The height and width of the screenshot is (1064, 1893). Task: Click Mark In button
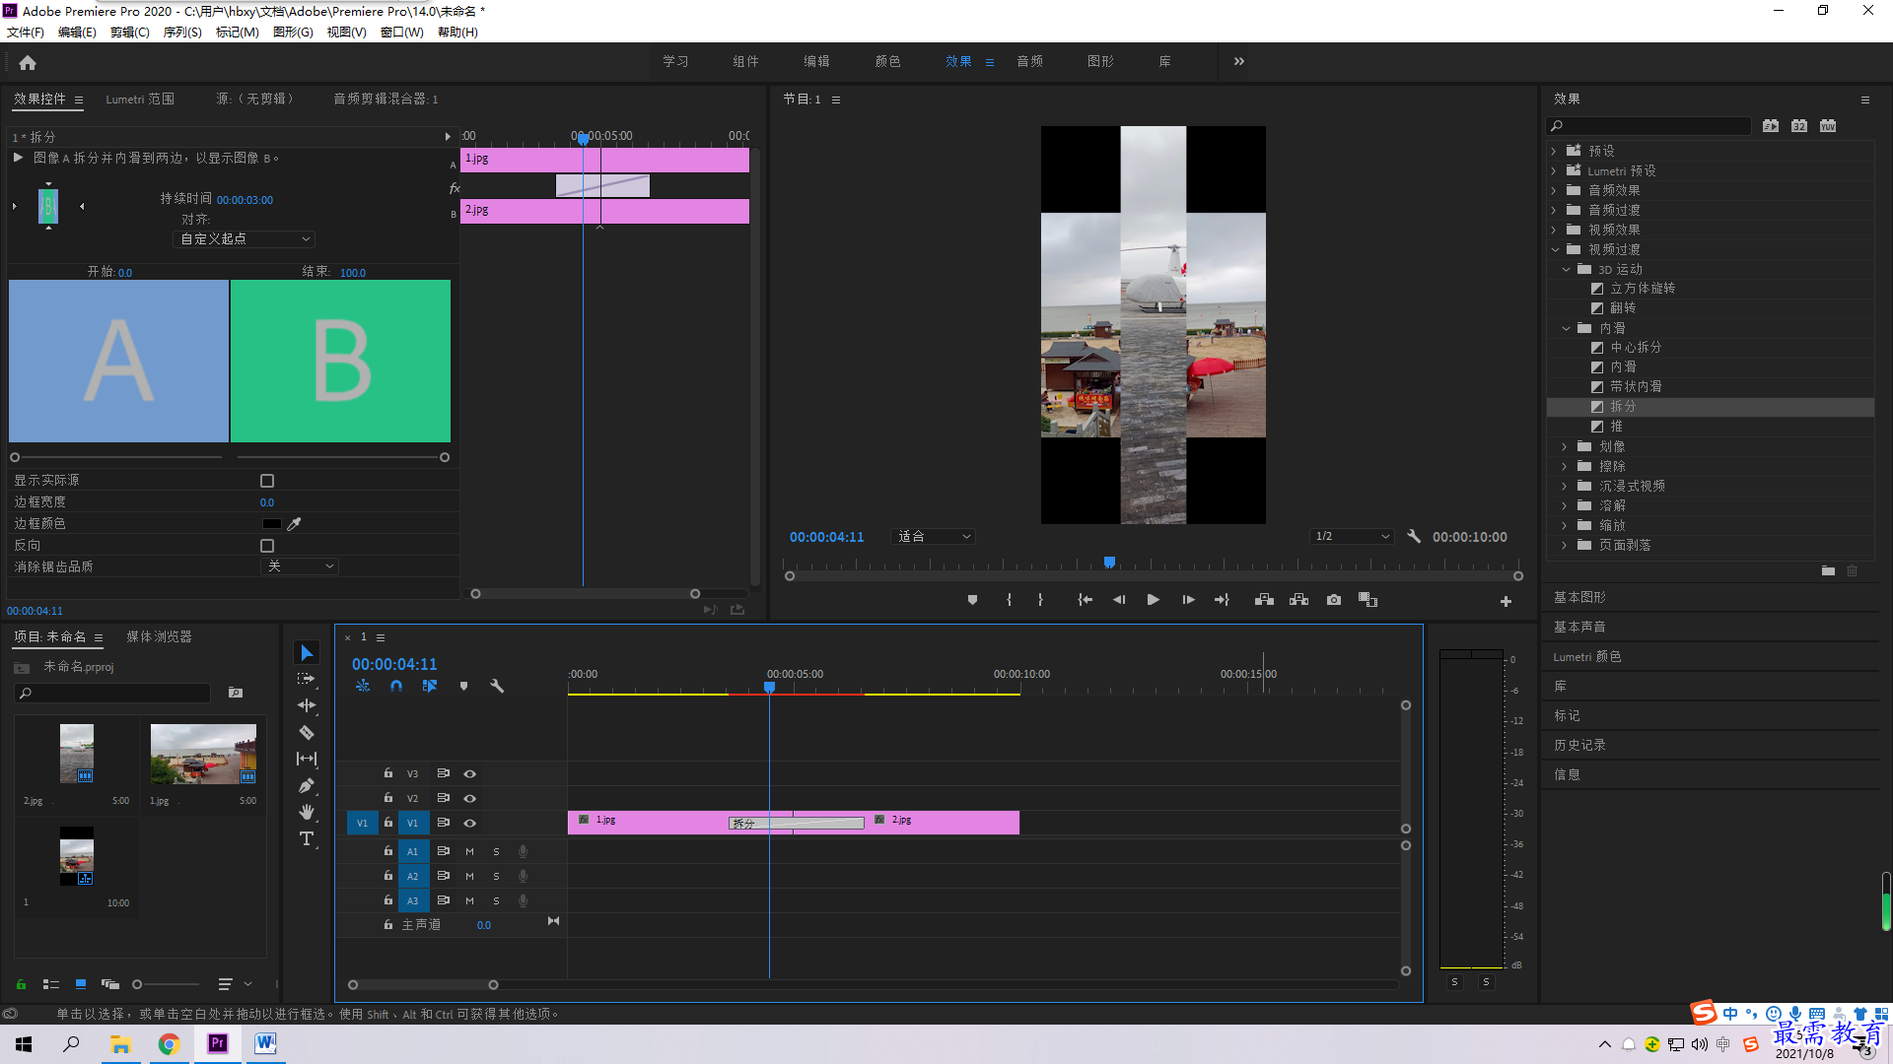[x=1009, y=600]
